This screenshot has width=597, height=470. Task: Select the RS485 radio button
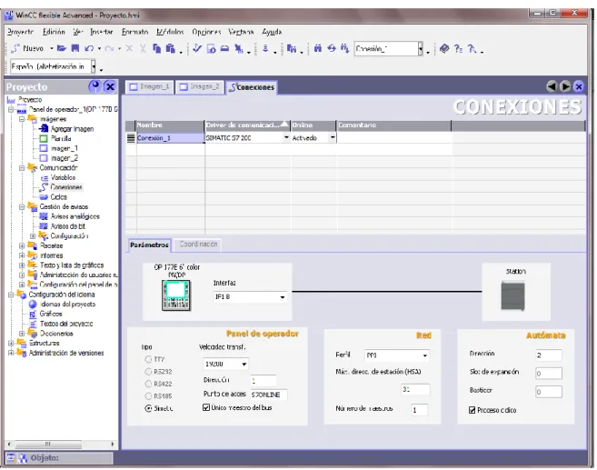coord(148,395)
